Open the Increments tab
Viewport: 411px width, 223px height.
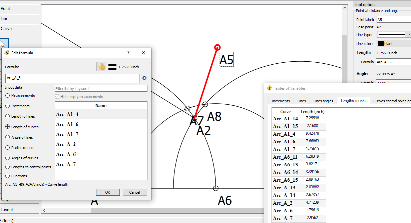pyautogui.click(x=281, y=101)
